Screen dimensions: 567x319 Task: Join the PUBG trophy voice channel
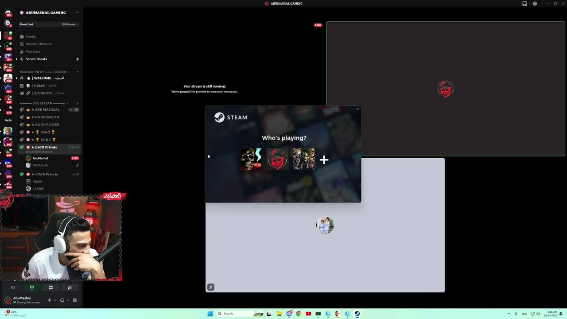49,140
